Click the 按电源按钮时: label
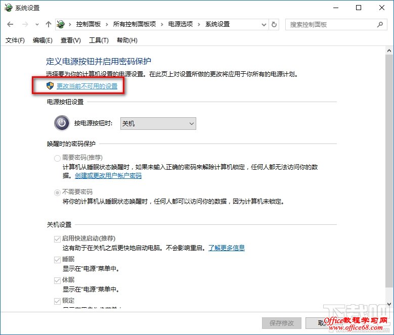This screenshot has height=335, width=394. [93, 123]
